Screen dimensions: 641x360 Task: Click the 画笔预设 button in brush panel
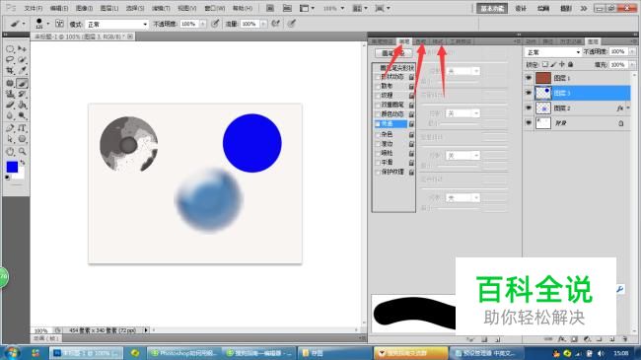[392, 53]
